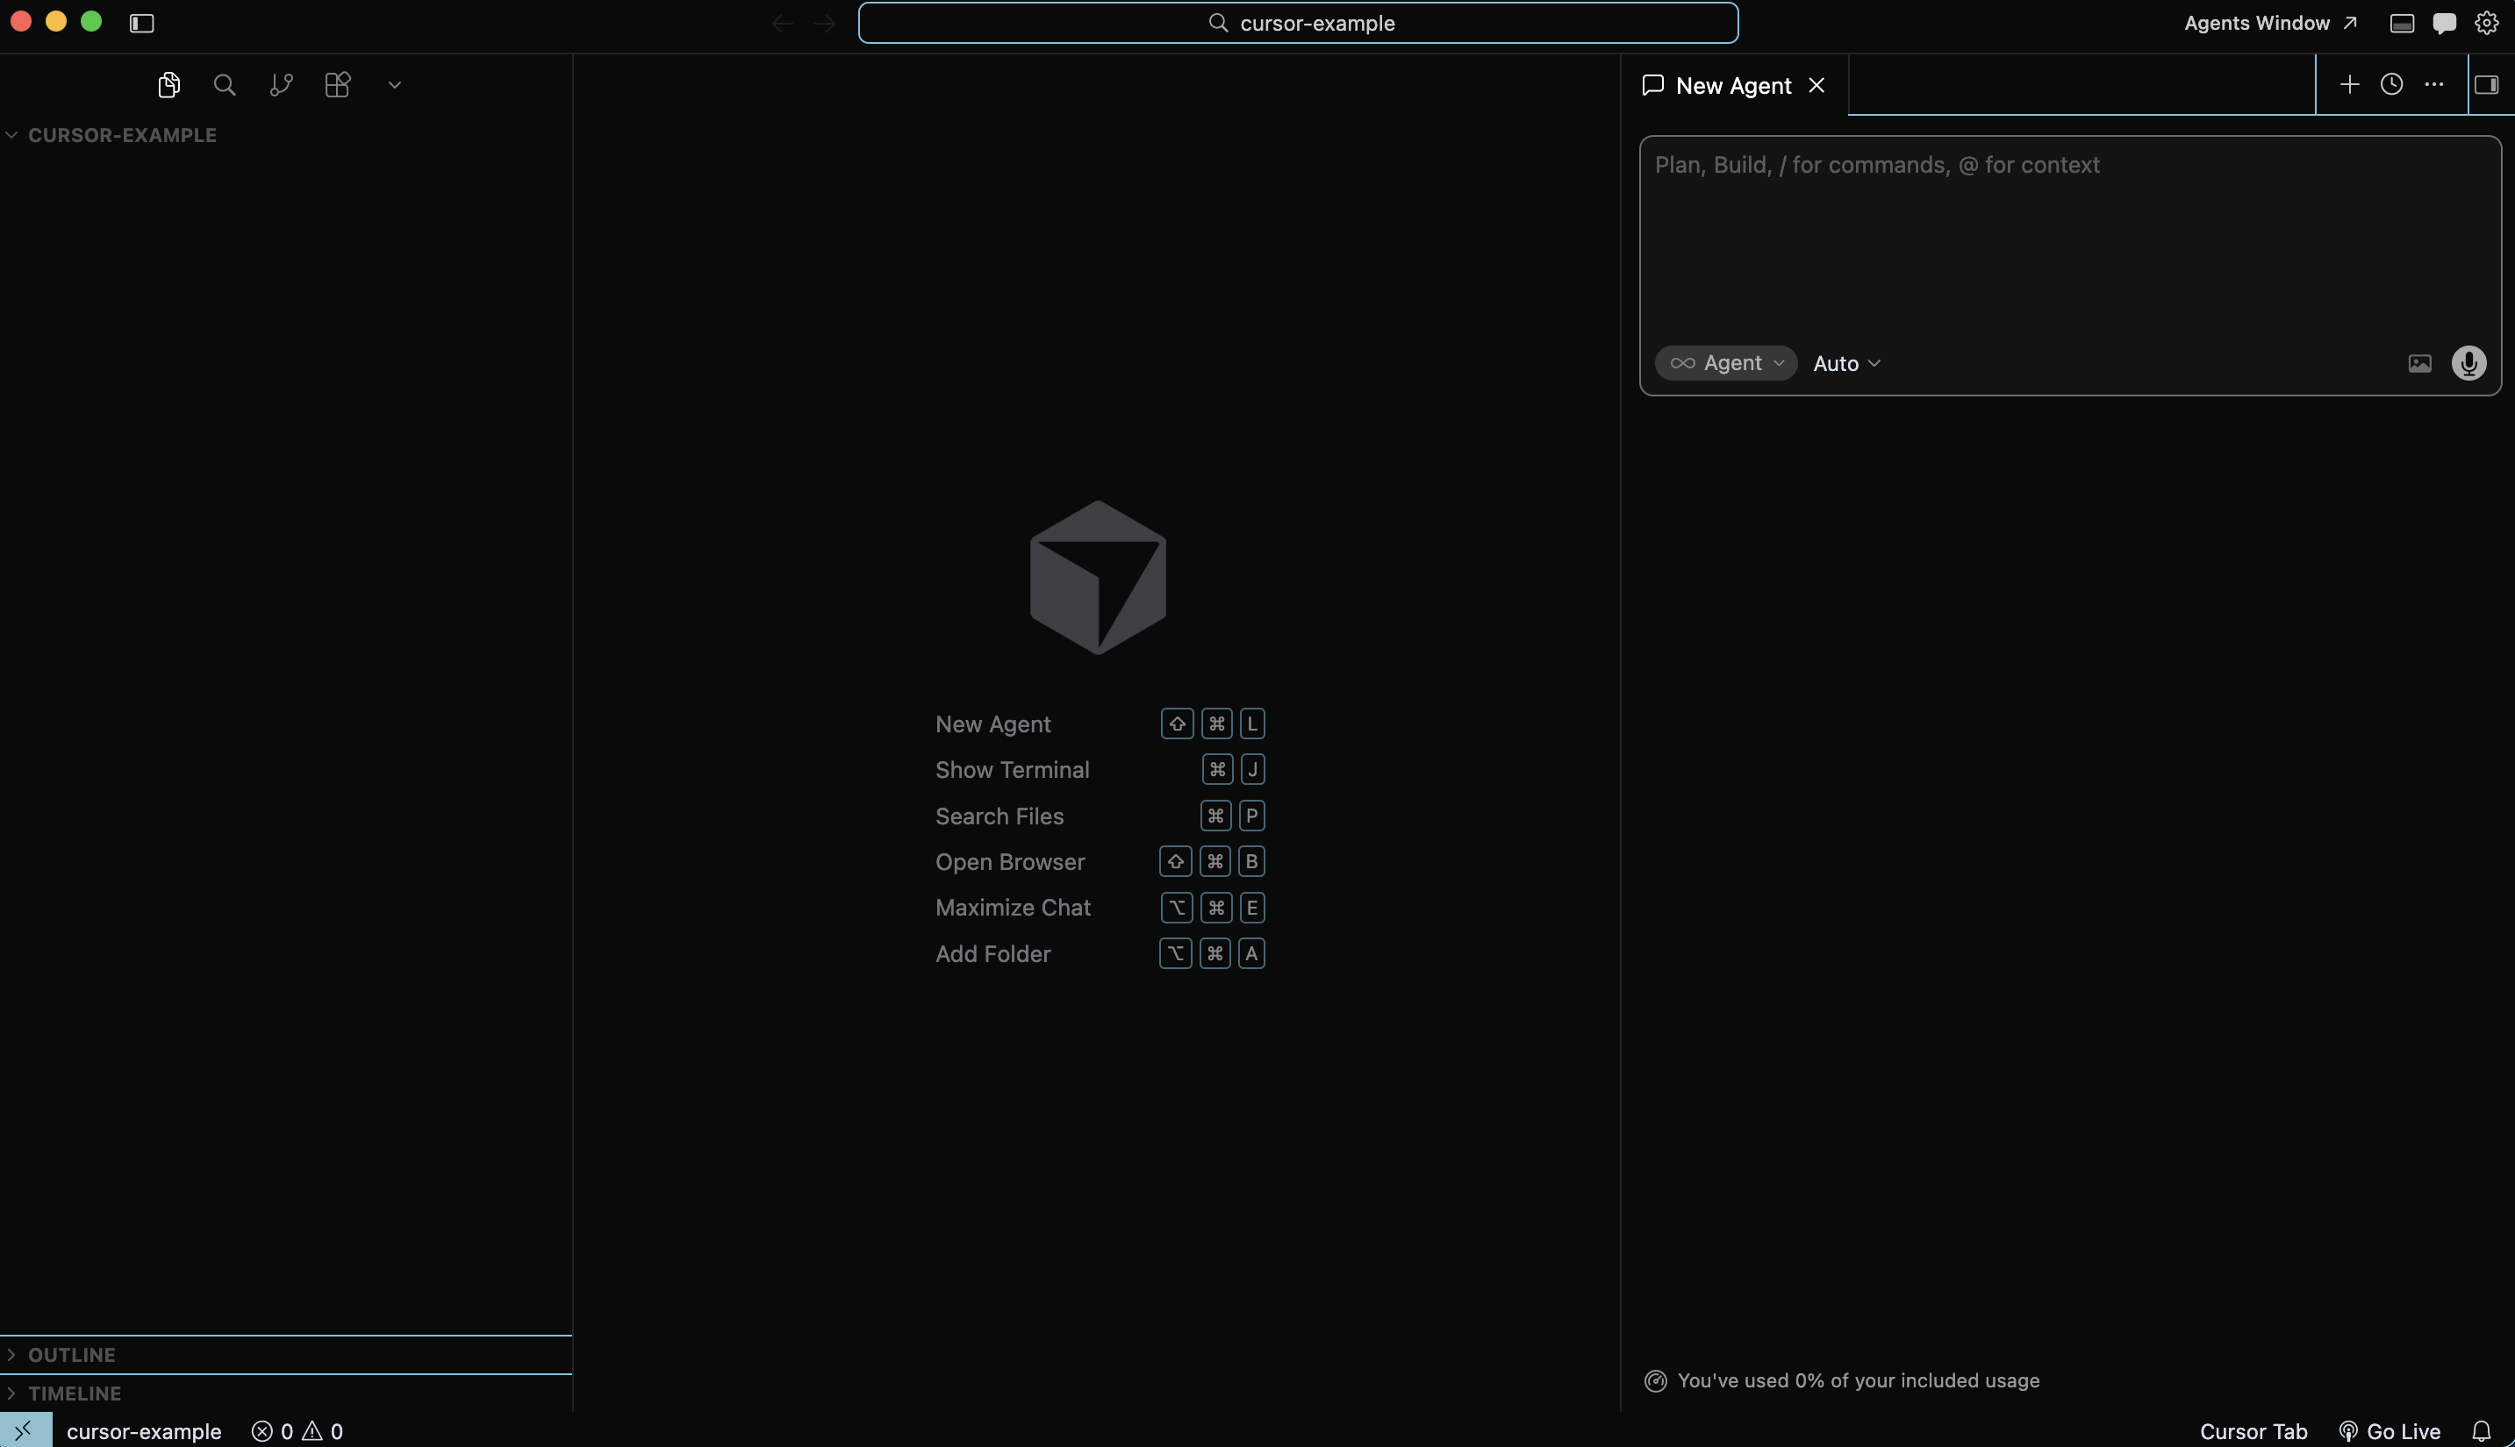Open the Explorer files view icon
The image size is (2515, 1447).
[x=168, y=84]
